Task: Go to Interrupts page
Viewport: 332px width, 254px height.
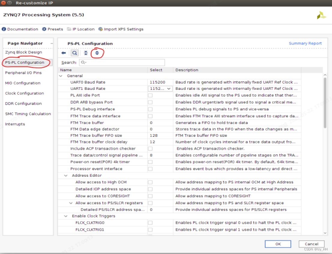Action: pos(15,124)
